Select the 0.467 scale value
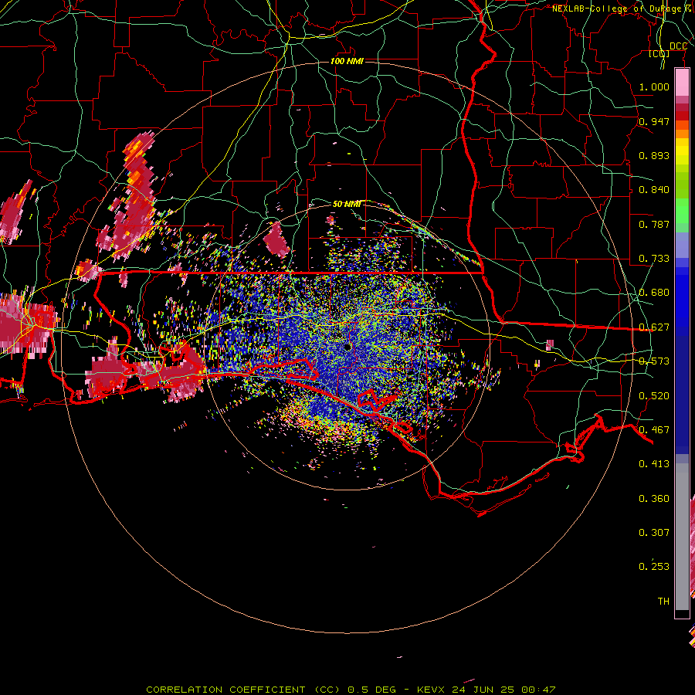 click(654, 430)
